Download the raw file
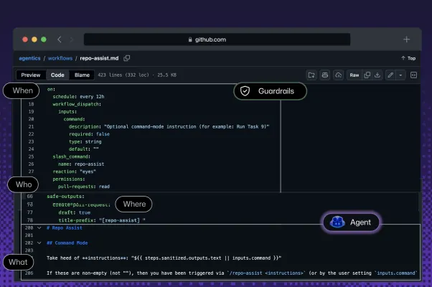432x287 pixels. coord(377,75)
